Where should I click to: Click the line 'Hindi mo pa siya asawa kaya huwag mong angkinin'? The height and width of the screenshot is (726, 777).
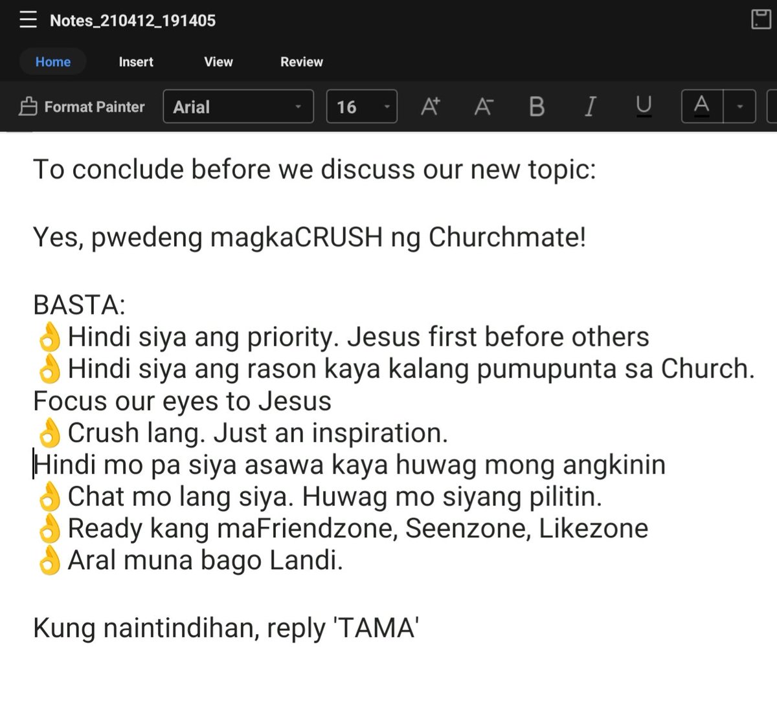[350, 465]
